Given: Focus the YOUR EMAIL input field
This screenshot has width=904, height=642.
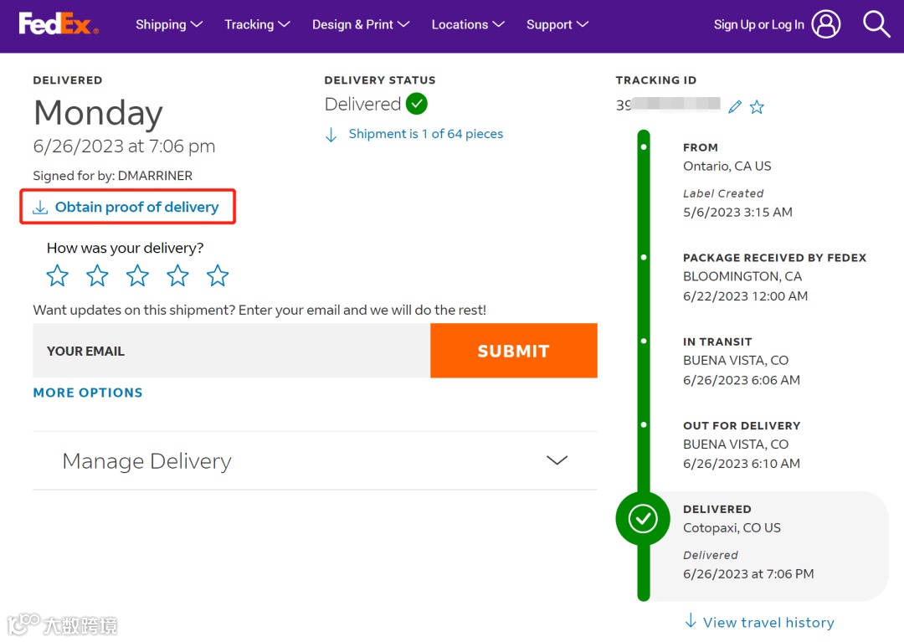Looking at the screenshot, I should coord(231,351).
